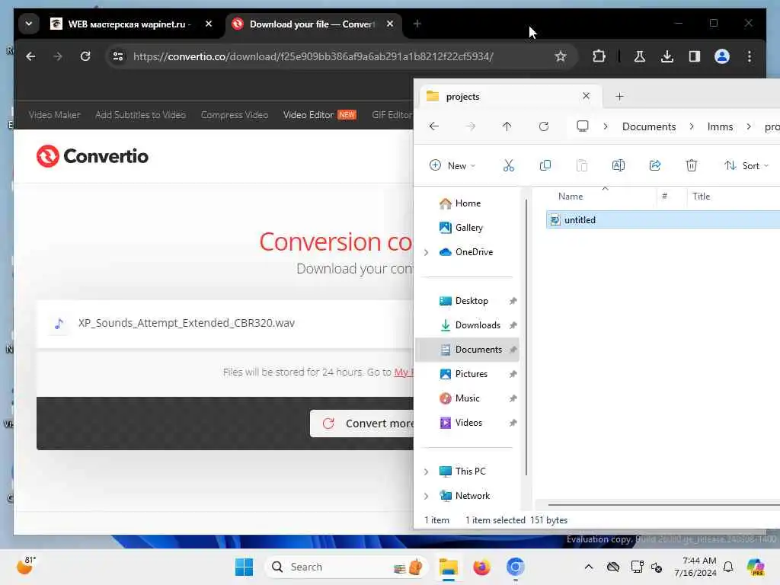The image size is (780, 585).
Task: Close the wapinet.ru browser tab
Action: point(209,24)
